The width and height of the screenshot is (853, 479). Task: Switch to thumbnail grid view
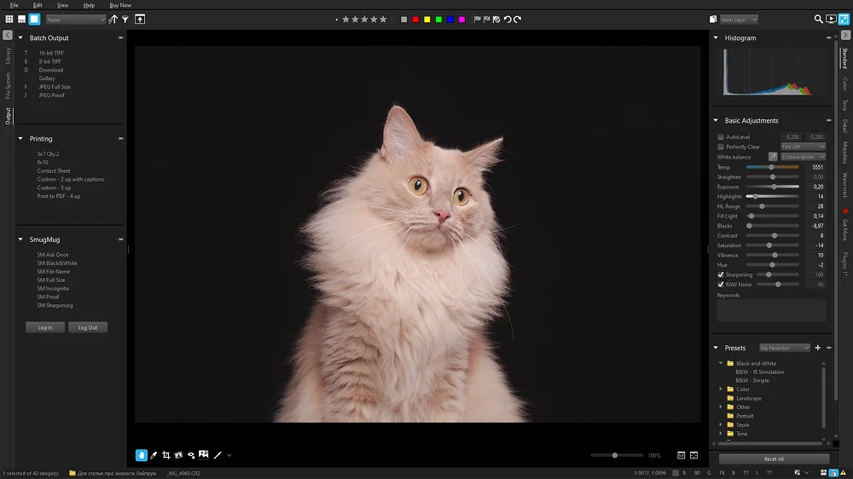(x=9, y=19)
